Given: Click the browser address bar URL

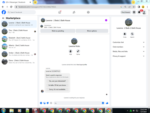Looking at the screenshot, I should tap(37, 7).
